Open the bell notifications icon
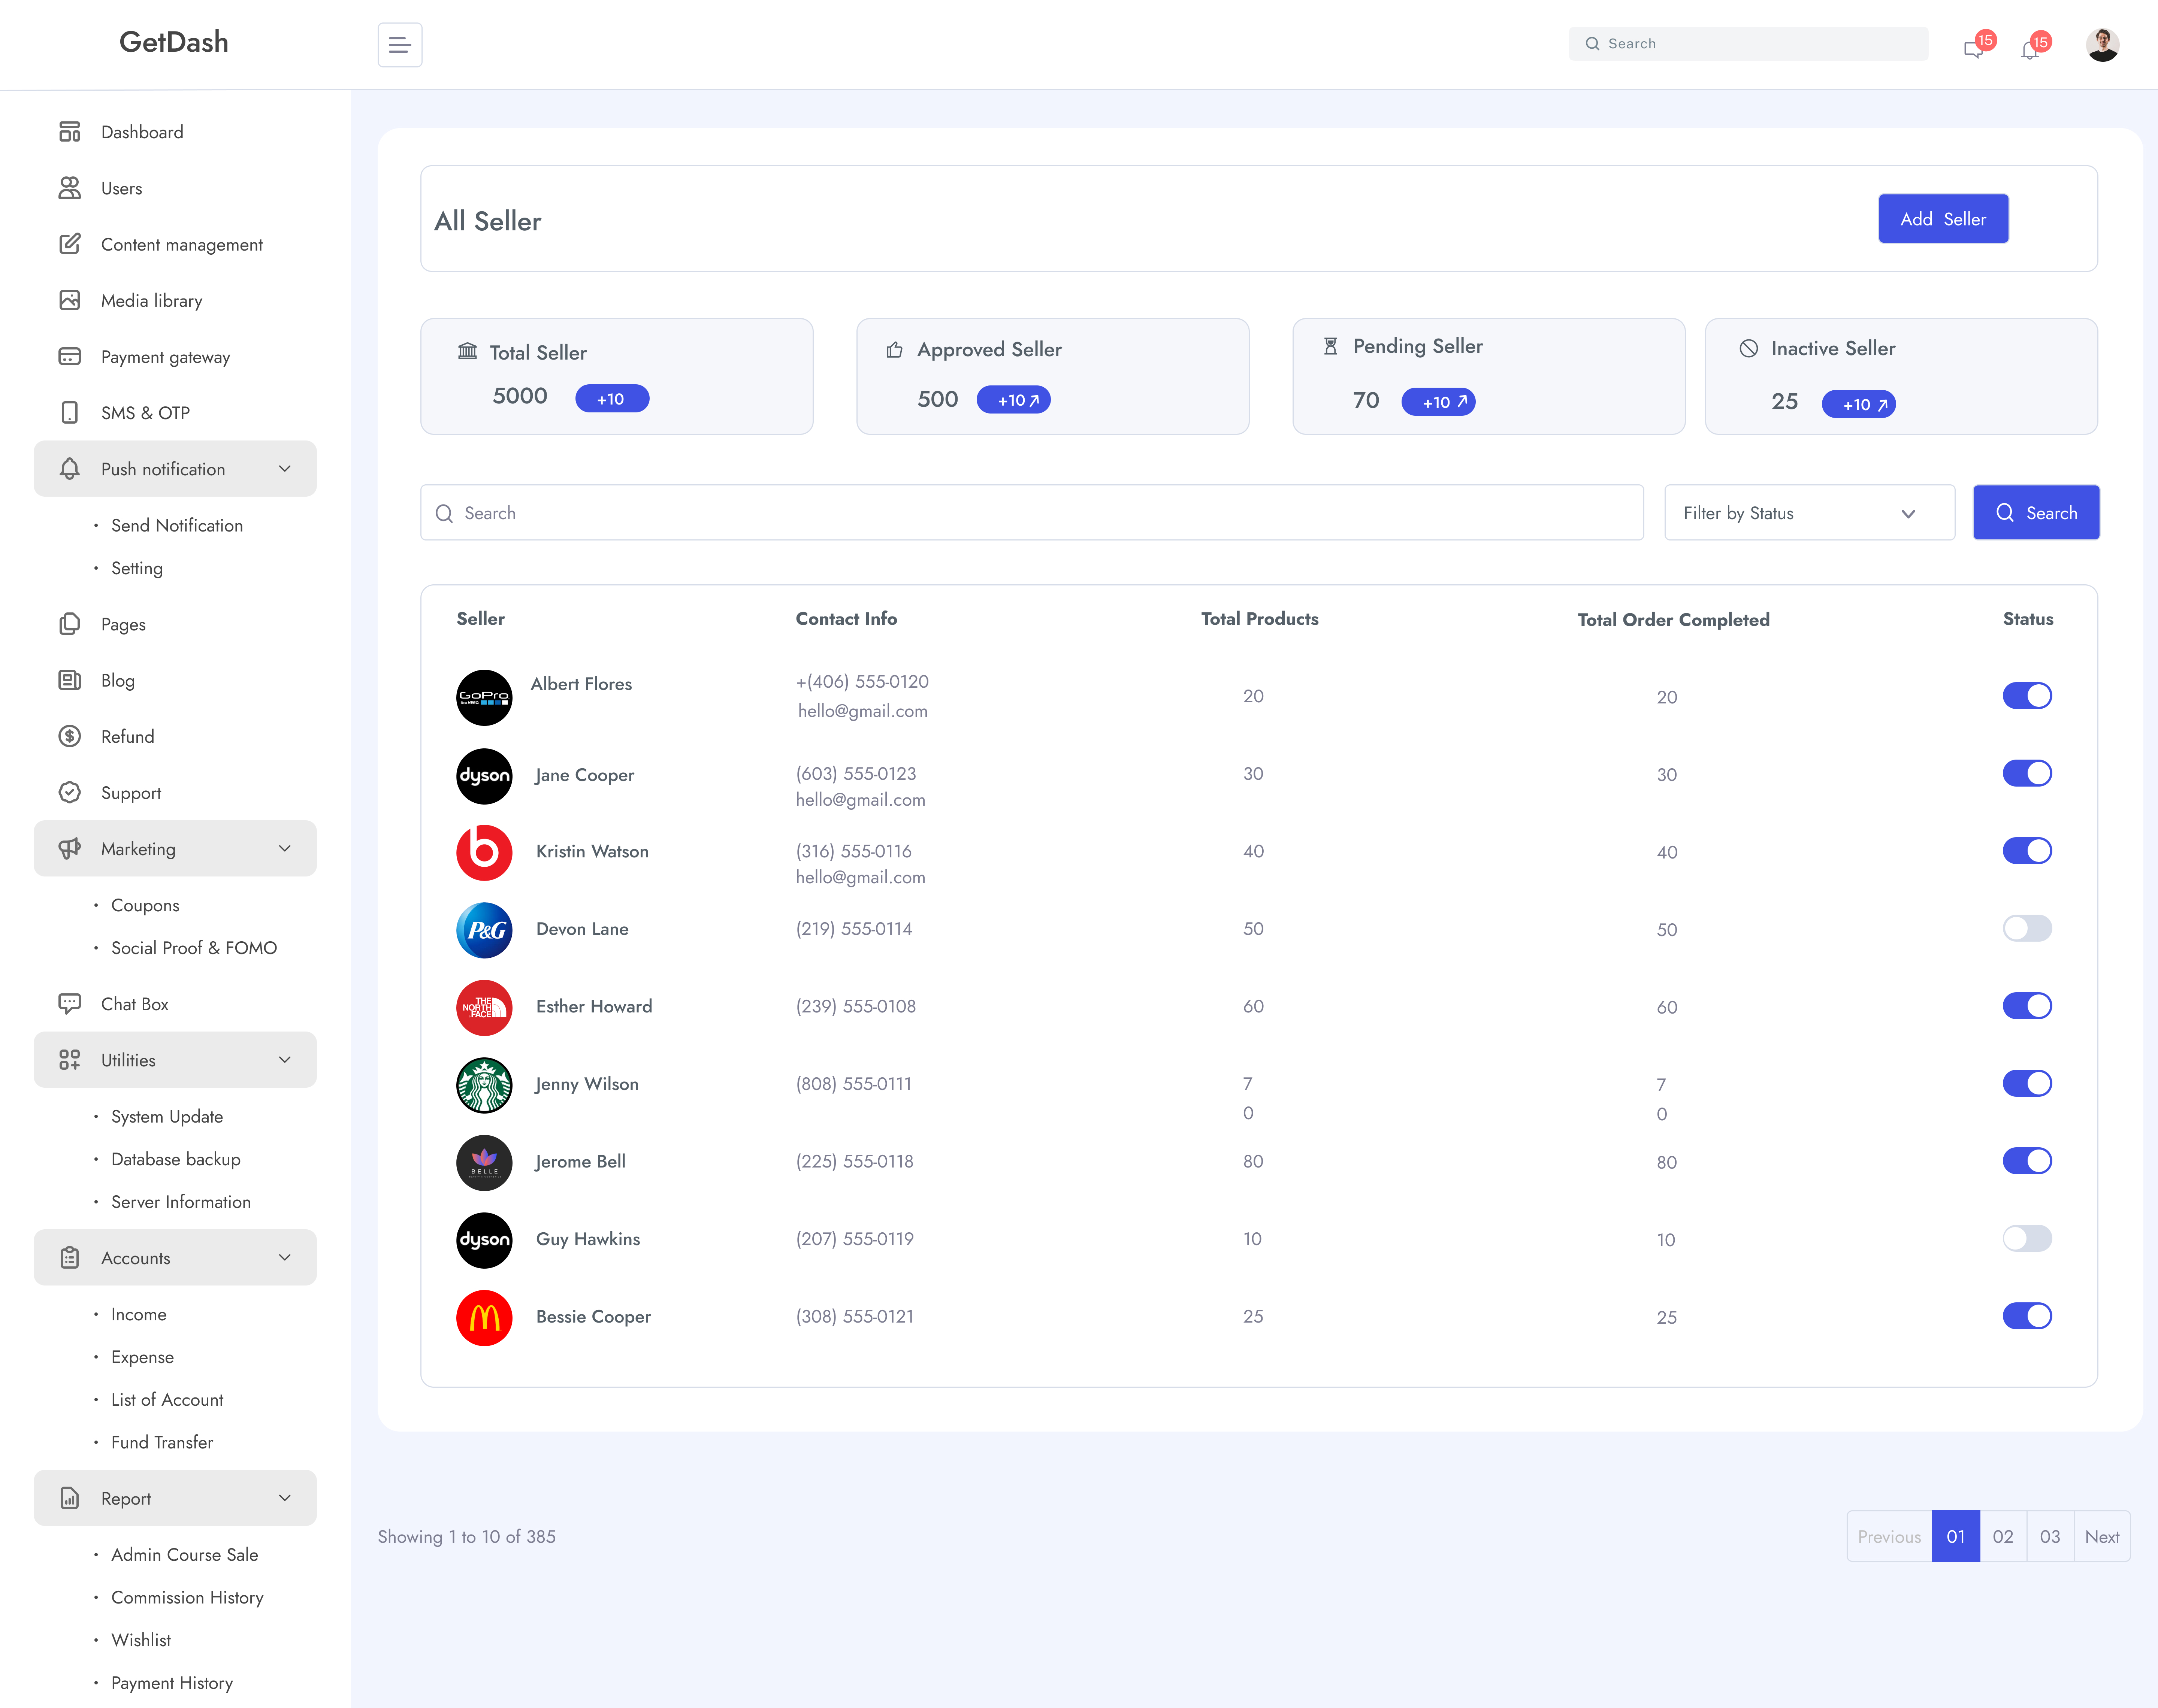This screenshot has width=2158, height=1708. [x=2029, y=49]
